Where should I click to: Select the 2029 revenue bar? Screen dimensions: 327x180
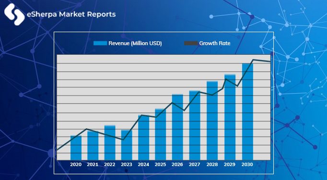[x=230, y=117]
